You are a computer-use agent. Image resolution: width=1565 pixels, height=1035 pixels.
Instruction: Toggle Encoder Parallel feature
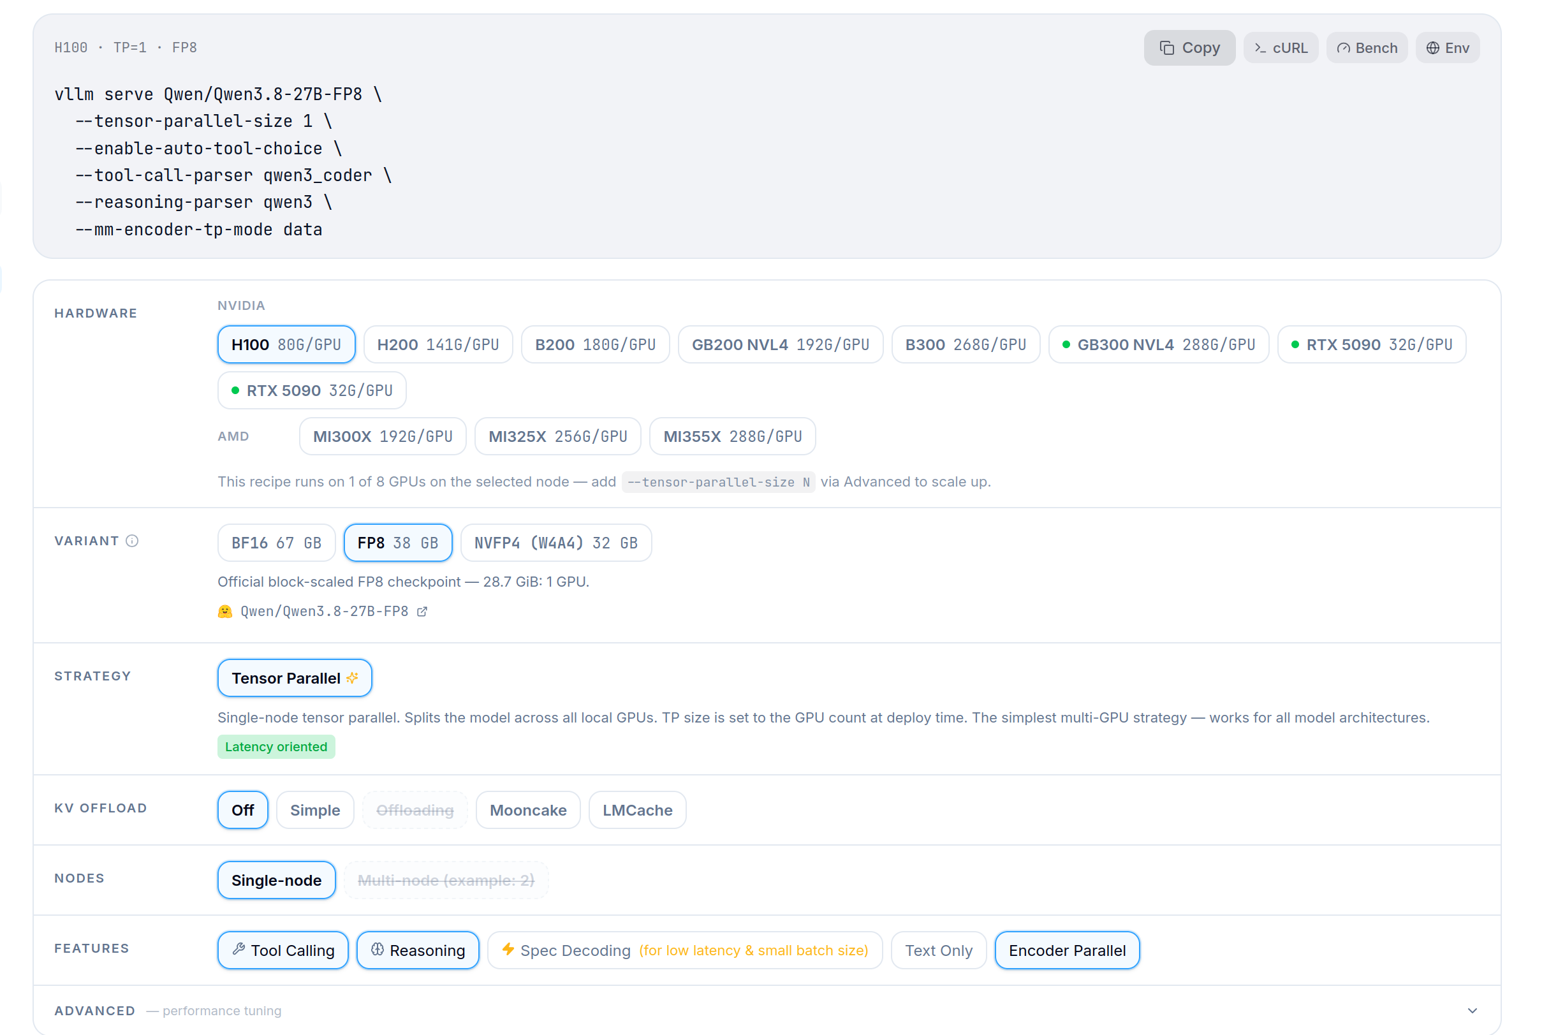click(1067, 950)
